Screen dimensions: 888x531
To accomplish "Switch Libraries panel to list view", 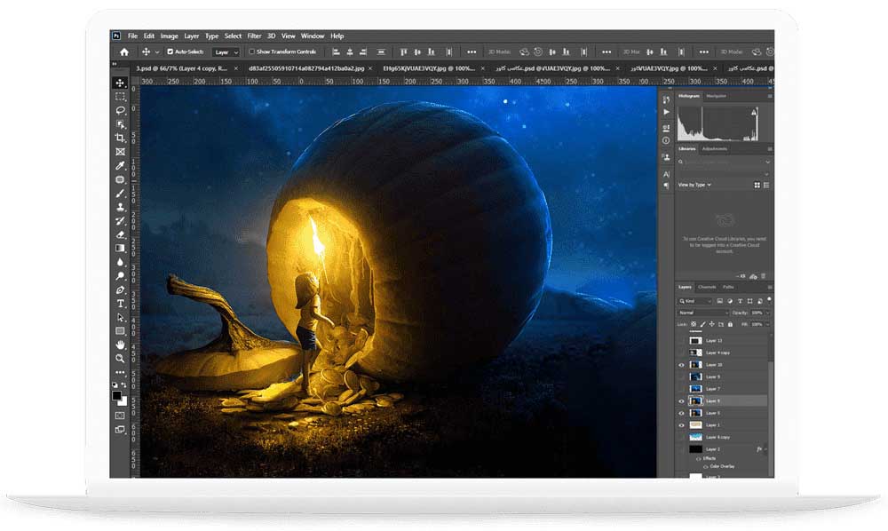I will click(766, 185).
